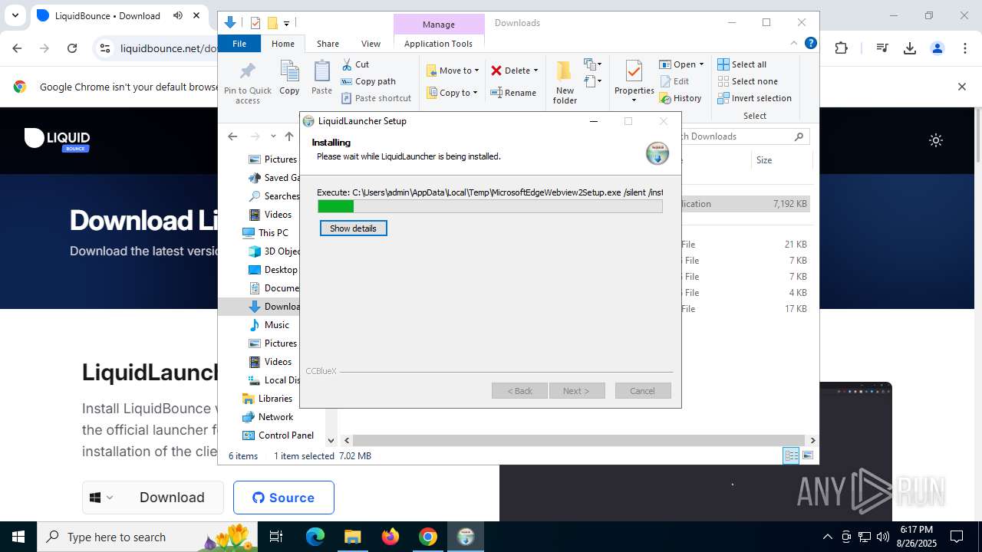Open recent locations dropdown in Explorer
The image size is (982, 552).
(x=273, y=136)
